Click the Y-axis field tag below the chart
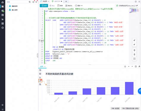This screenshot has height=111, width=141. pyautogui.click(x=130, y=108)
